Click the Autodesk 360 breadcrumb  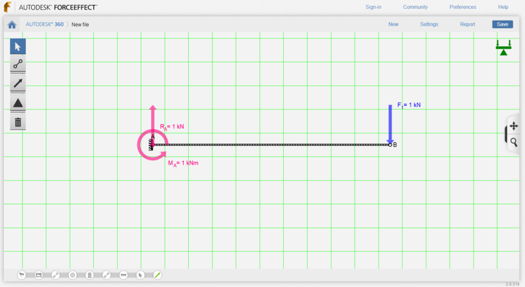tap(45, 25)
